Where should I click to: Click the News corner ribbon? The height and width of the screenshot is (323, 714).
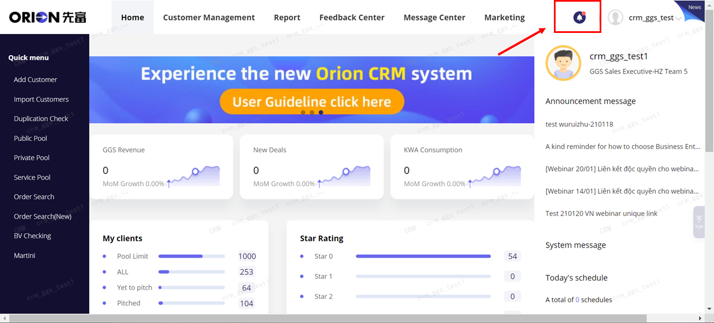[692, 9]
